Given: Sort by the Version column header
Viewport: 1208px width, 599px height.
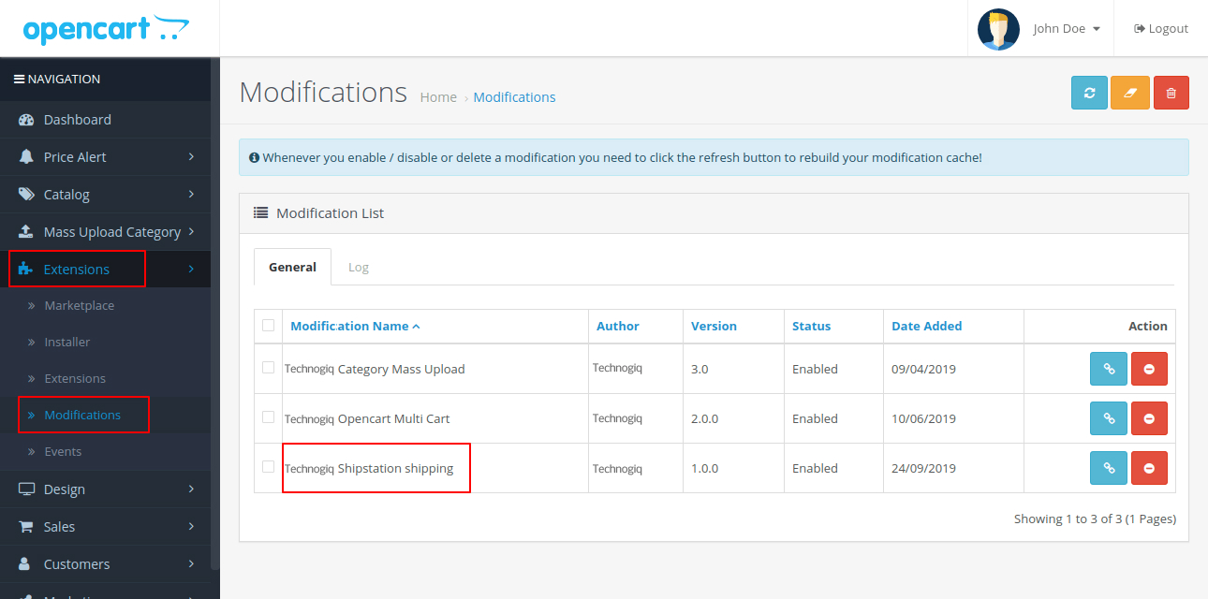Looking at the screenshot, I should click(714, 325).
